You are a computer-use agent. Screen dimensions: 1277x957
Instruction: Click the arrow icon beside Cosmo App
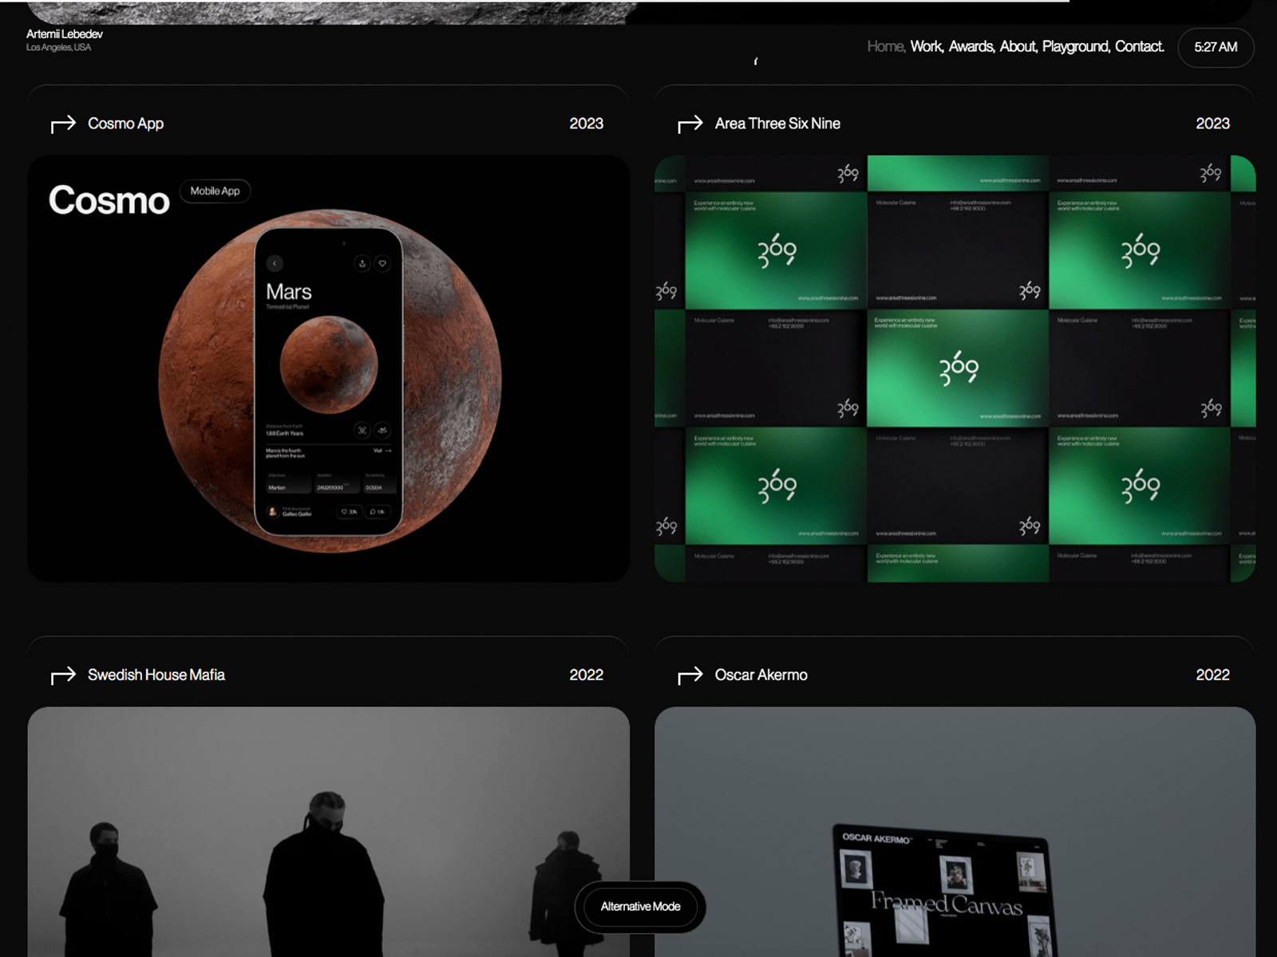point(63,124)
